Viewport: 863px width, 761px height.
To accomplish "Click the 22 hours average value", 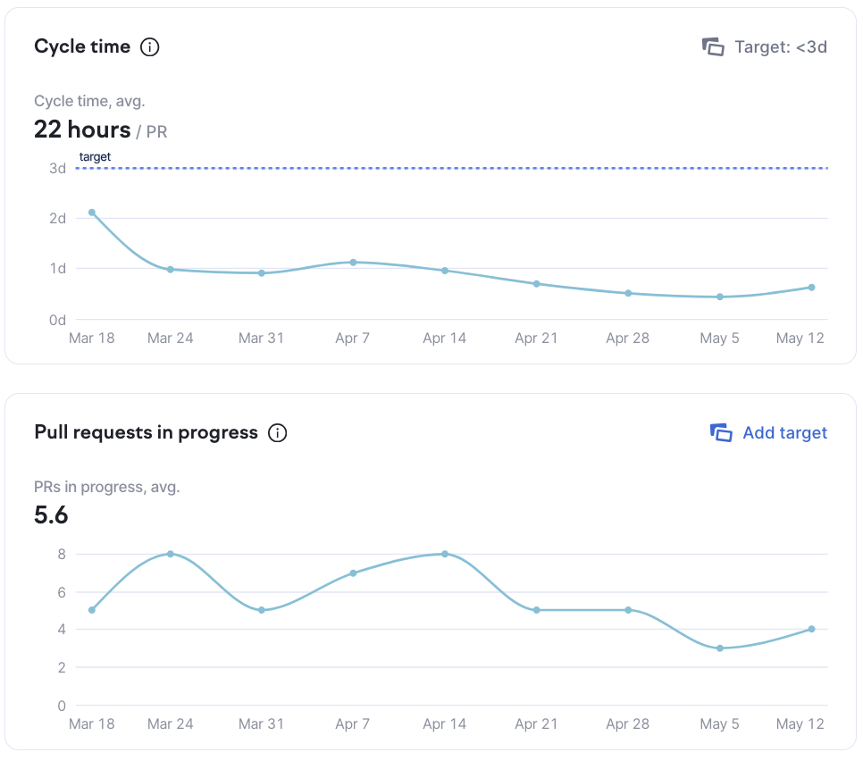I will 82,130.
